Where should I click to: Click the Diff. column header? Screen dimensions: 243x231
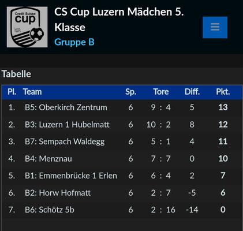click(x=192, y=92)
